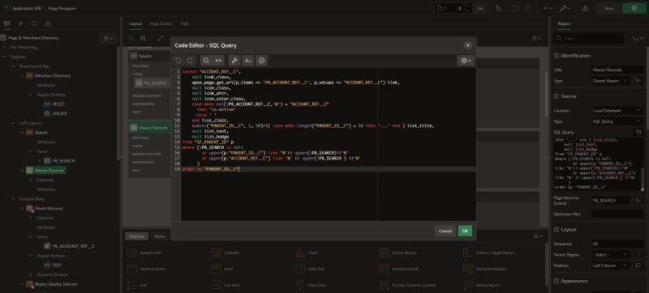Switch to the Dynamic Actions lightning tab
The width and height of the screenshot is (649, 293).
pyautogui.click(x=21, y=23)
